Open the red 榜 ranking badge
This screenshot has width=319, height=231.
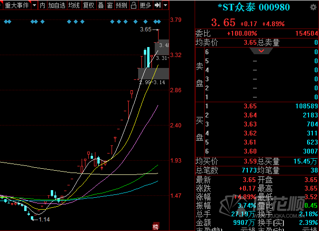point(156,227)
